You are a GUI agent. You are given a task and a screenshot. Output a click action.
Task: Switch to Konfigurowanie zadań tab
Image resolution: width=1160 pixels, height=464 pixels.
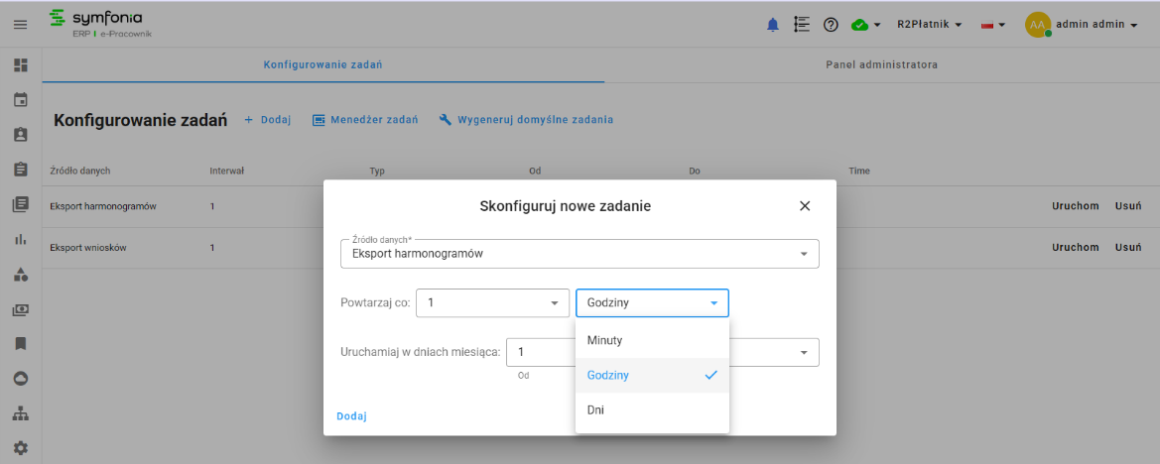pos(323,65)
